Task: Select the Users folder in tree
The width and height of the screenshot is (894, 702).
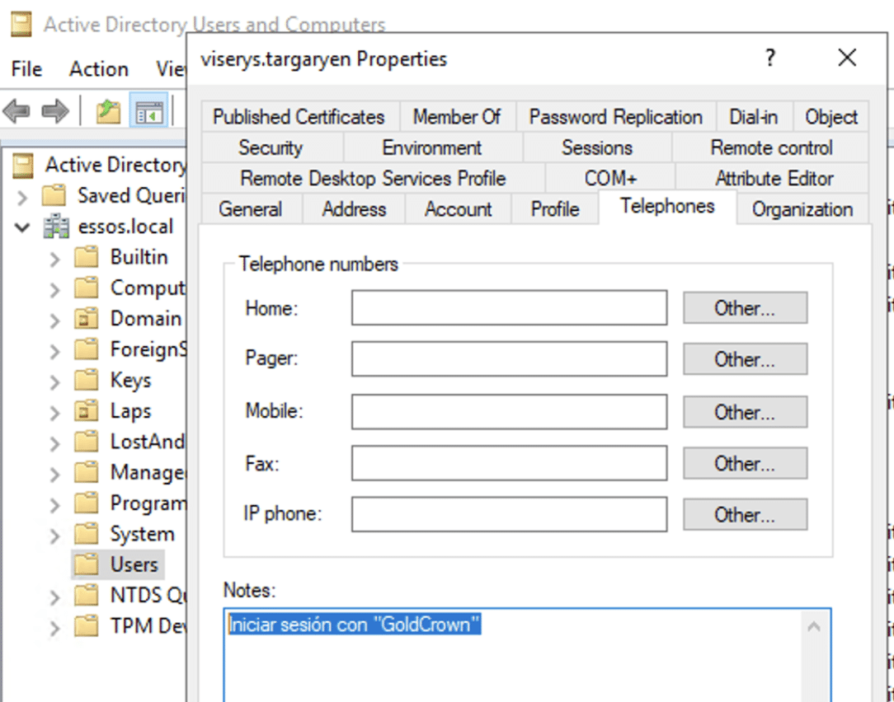Action: 133,564
